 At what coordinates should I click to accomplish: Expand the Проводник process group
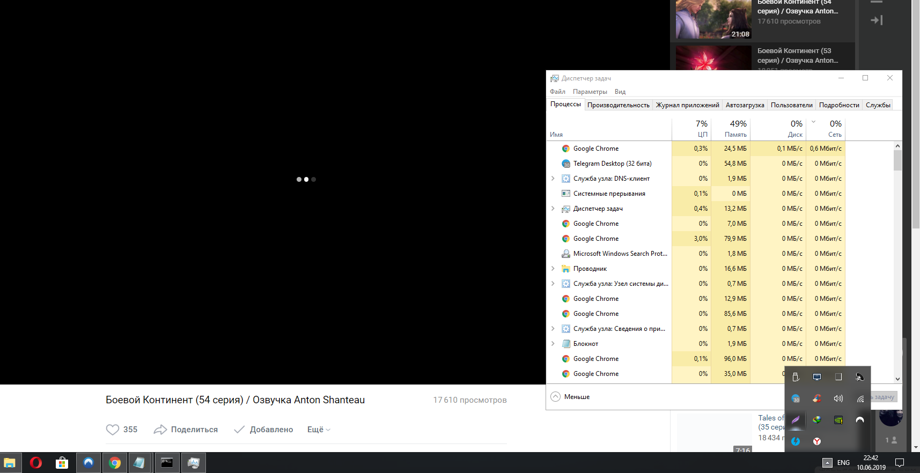(x=553, y=268)
